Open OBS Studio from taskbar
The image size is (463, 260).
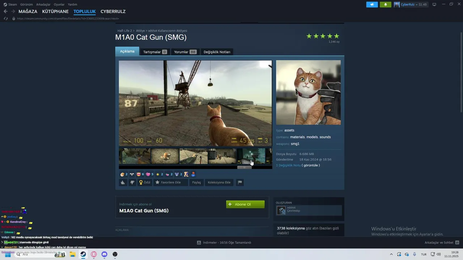tap(115, 254)
